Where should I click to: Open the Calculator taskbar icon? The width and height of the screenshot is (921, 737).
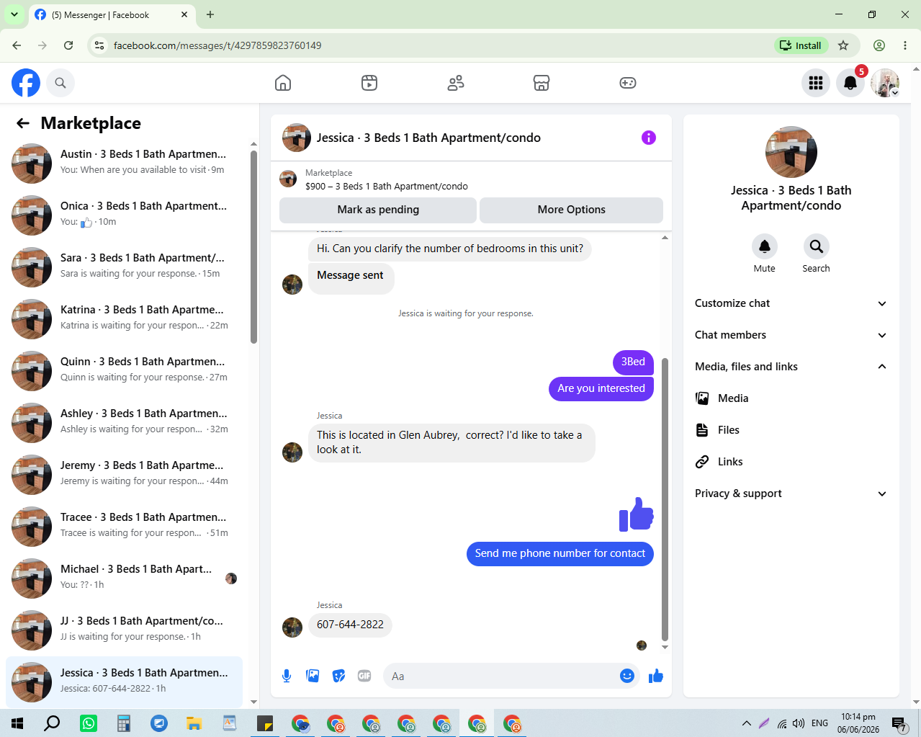click(124, 723)
